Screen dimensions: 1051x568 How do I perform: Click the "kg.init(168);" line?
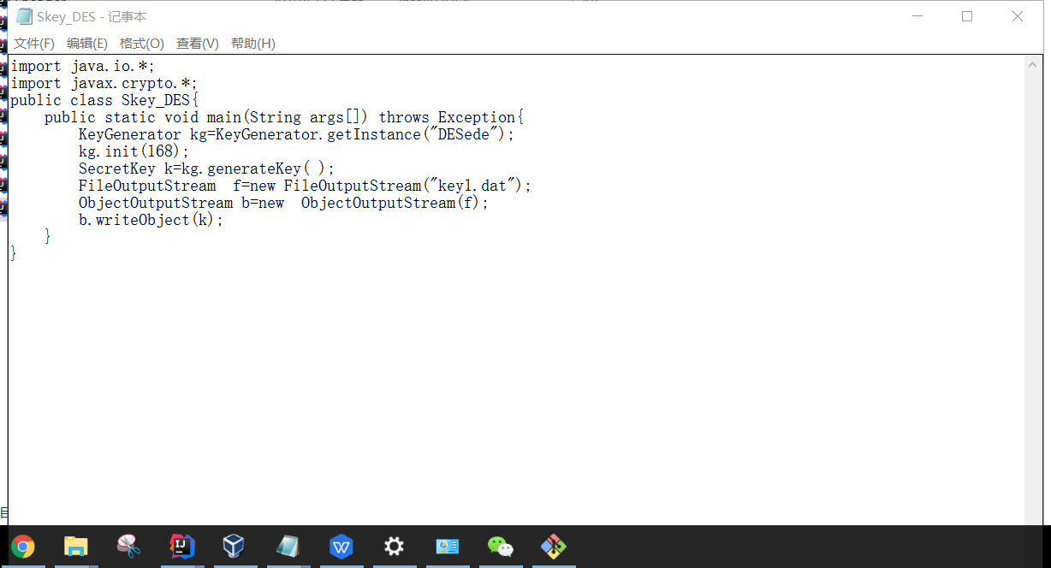pyautogui.click(x=134, y=151)
